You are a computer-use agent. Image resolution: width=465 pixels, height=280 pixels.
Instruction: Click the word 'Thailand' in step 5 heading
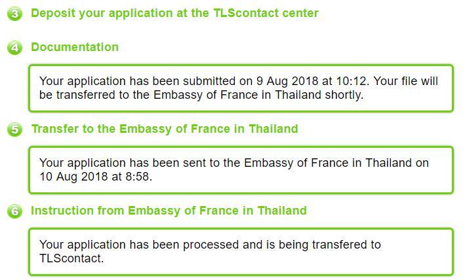coord(273,129)
